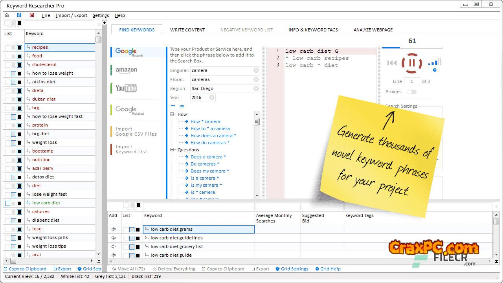503x283 pixels.
Task: Click the 'Does my camera *' phrase
Action: click(x=210, y=171)
